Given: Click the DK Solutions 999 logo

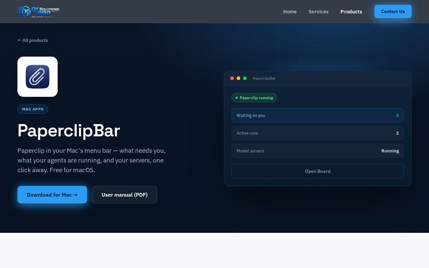Looking at the screenshot, I should pyautogui.click(x=39, y=11).
